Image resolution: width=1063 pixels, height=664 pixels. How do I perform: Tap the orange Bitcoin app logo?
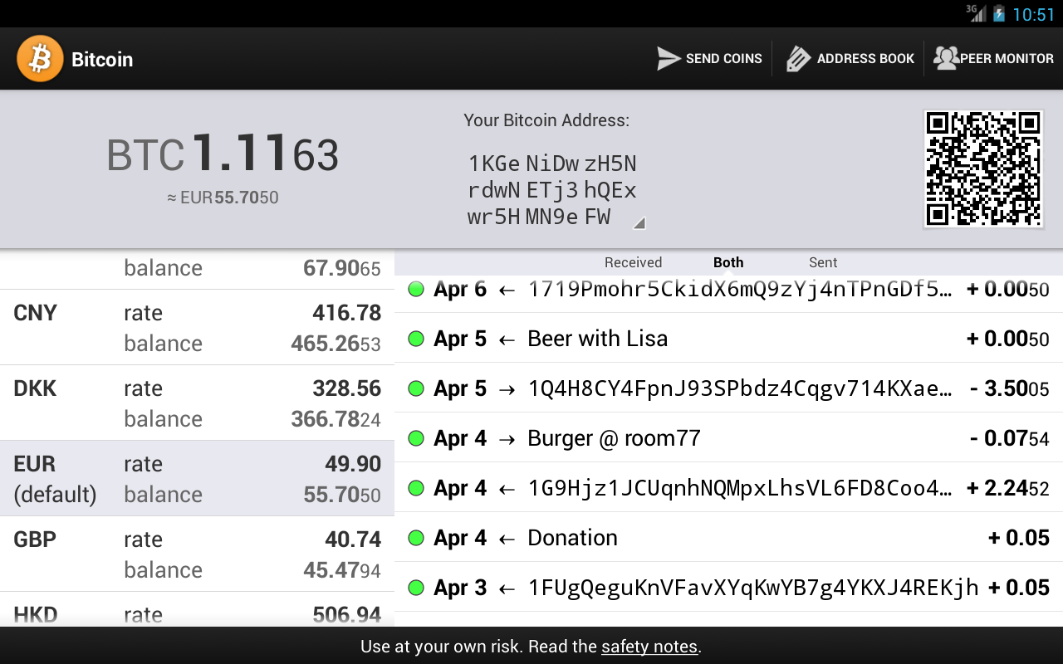[40, 59]
